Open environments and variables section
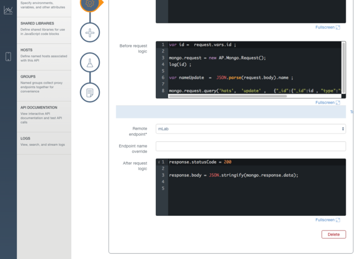 pyautogui.click(x=44, y=8)
